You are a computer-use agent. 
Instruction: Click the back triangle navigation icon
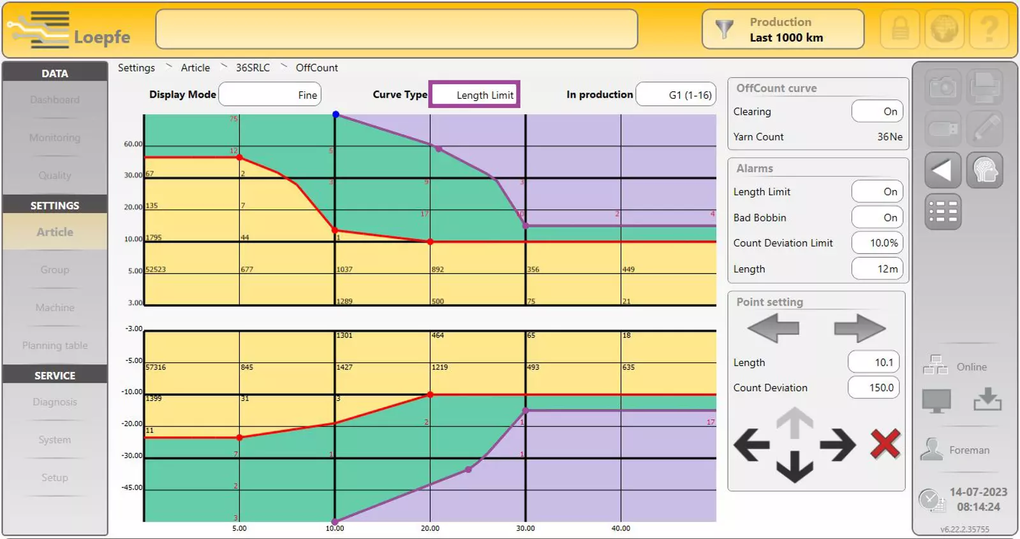[942, 171]
